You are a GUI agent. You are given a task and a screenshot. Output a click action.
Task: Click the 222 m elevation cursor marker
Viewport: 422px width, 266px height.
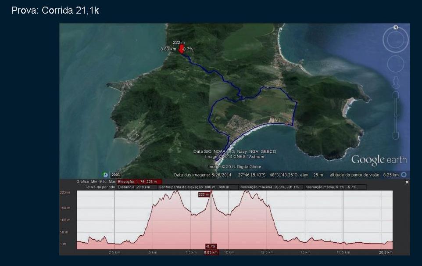tap(204, 194)
